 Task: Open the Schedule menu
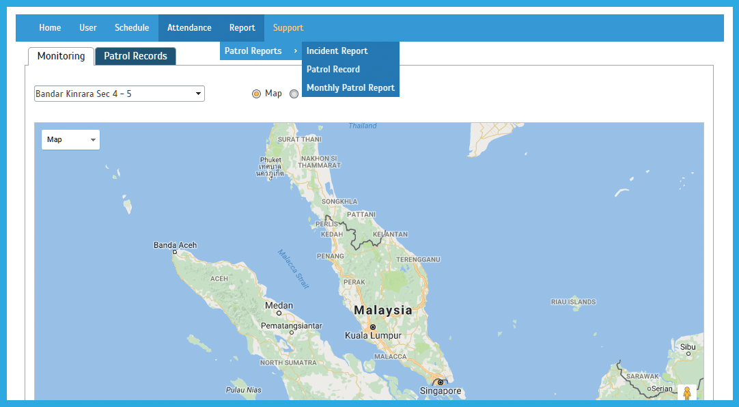(x=132, y=28)
